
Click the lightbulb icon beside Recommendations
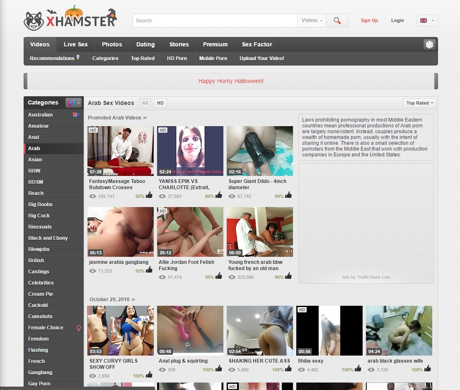[x=77, y=57]
